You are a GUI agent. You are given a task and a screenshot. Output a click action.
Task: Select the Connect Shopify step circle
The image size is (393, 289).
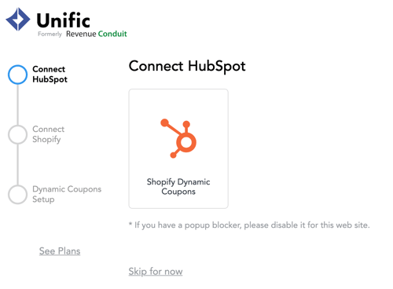tap(17, 134)
